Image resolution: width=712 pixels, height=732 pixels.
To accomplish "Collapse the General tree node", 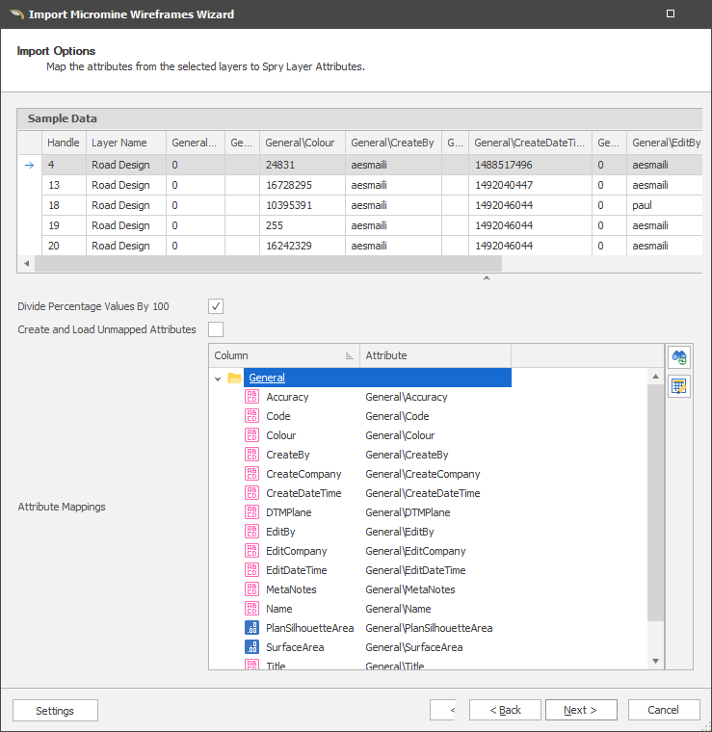I will [x=218, y=379].
